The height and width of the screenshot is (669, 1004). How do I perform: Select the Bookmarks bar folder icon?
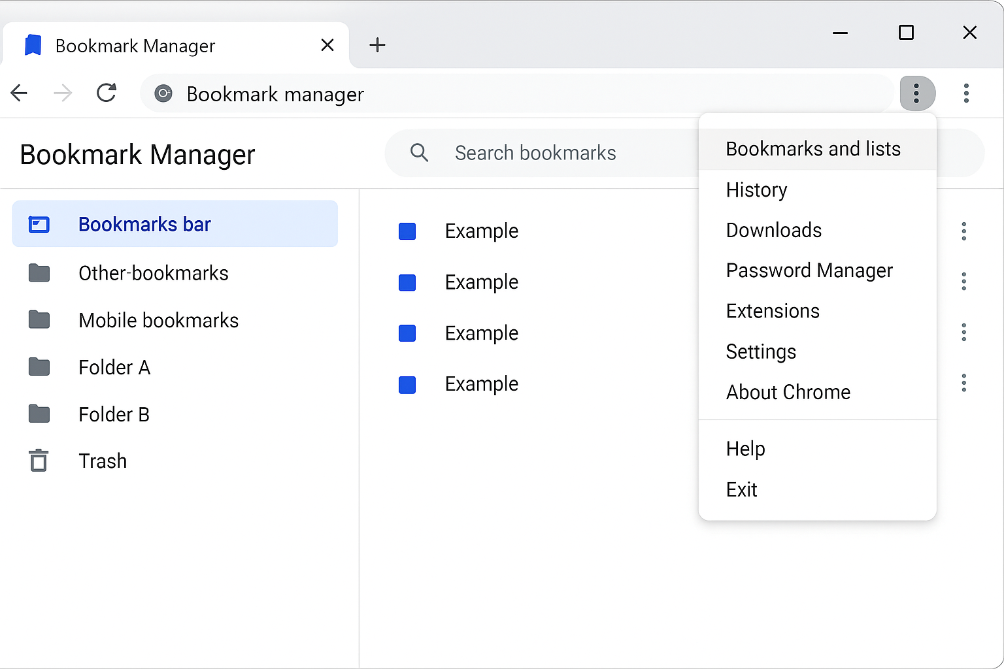[40, 223]
